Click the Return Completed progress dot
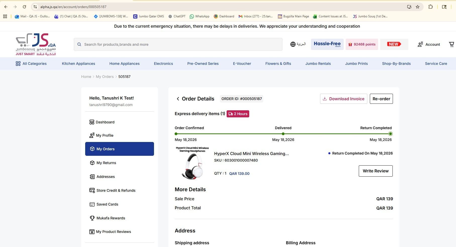The image size is (456, 247). click(x=390, y=134)
